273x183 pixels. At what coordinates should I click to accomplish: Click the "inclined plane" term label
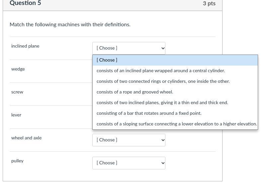click(25, 46)
